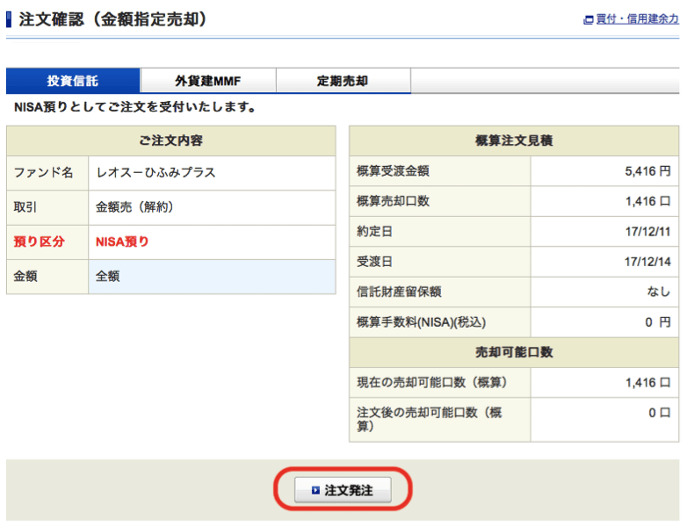Click the 注文確認（金額指定売却） page heading
This screenshot has width=694, height=527.
(112, 18)
